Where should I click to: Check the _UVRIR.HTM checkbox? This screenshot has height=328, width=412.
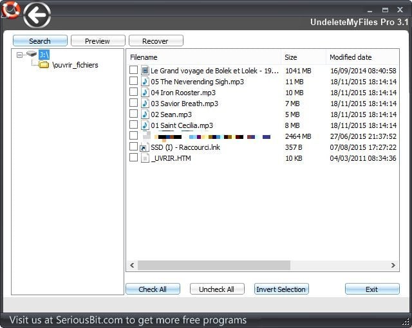click(x=133, y=158)
